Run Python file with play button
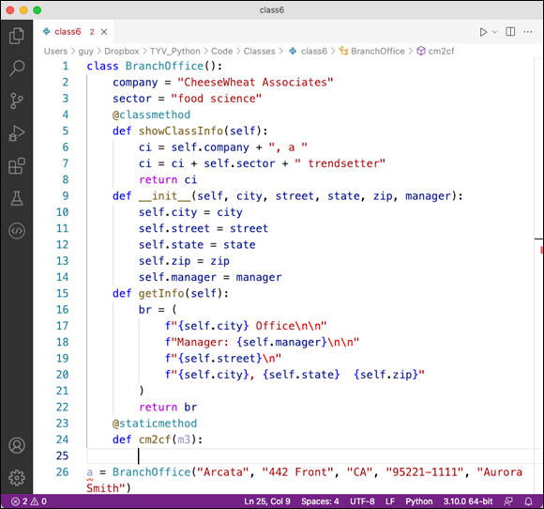The height and width of the screenshot is (509, 544). [x=483, y=32]
